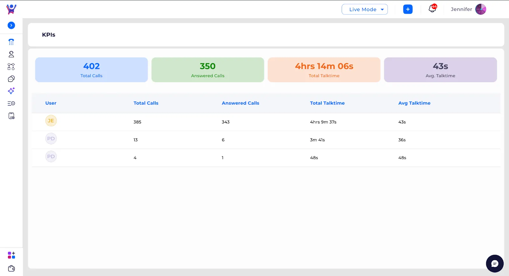Screen dimensions: 509x276
Task: Sort by Answered Calls column header
Action: point(241,103)
